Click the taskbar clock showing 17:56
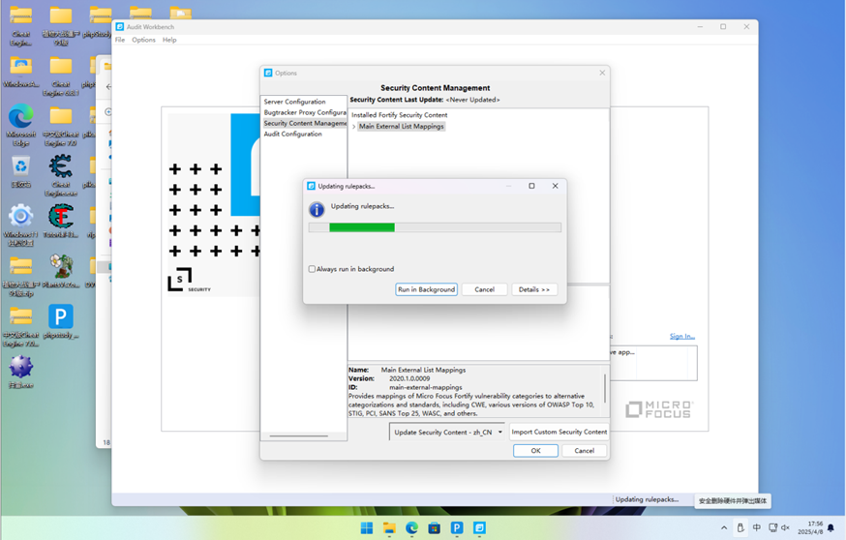This screenshot has height=540, width=846. point(810,527)
